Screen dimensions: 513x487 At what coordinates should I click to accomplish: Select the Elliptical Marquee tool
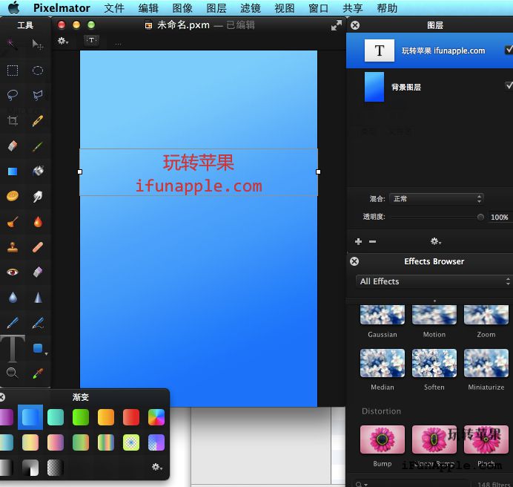[38, 71]
